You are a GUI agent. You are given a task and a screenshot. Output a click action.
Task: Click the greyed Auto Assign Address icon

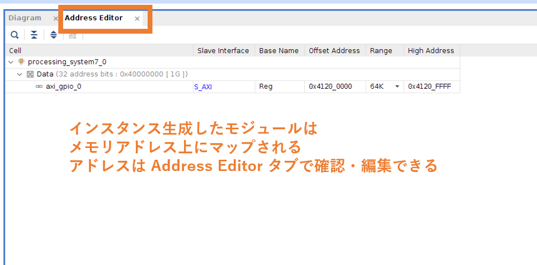pos(72,35)
